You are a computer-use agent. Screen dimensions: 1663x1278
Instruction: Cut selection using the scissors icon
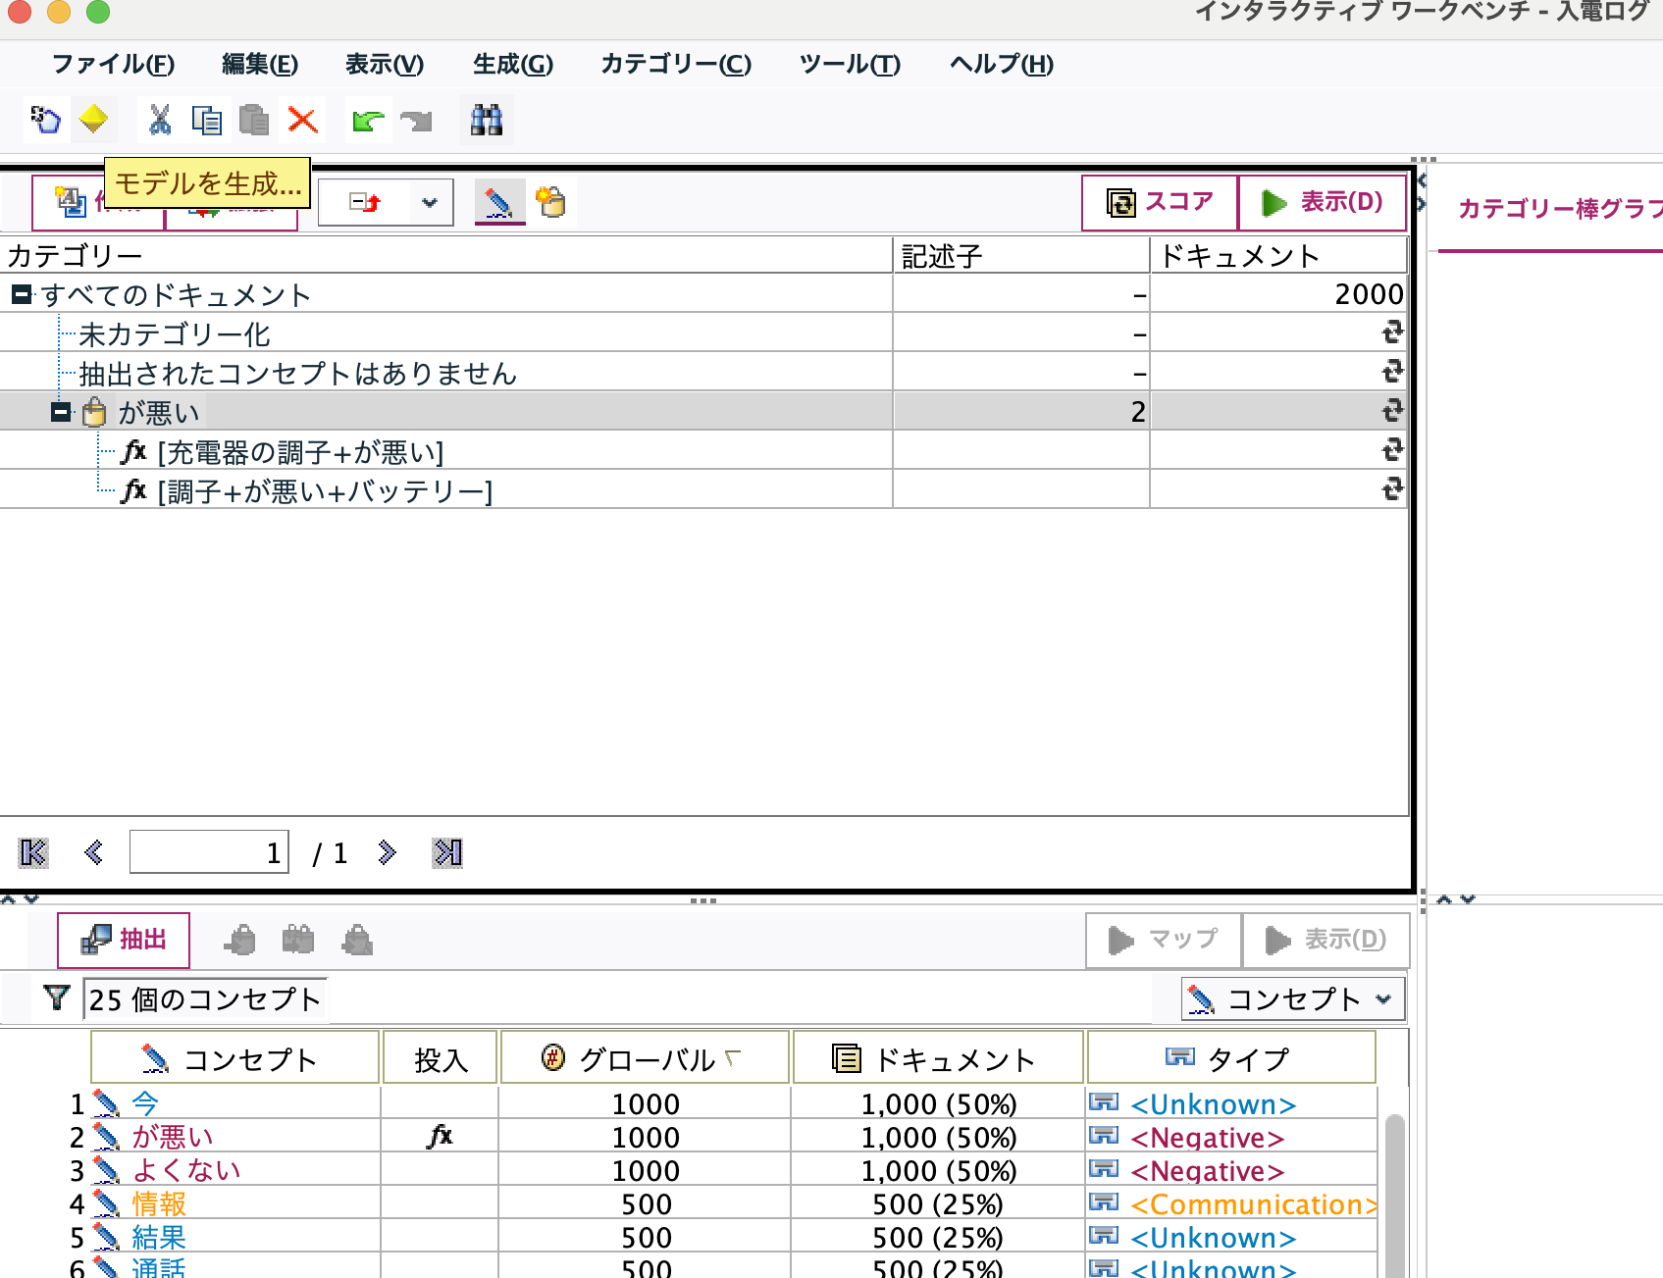(158, 119)
